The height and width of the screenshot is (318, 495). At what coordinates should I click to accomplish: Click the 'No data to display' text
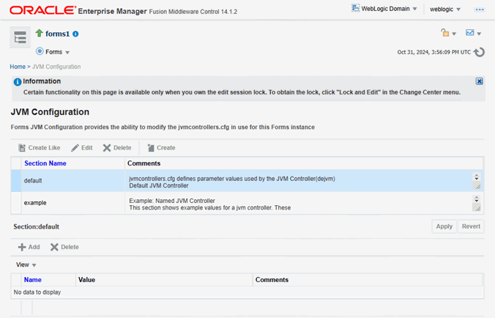(37, 292)
